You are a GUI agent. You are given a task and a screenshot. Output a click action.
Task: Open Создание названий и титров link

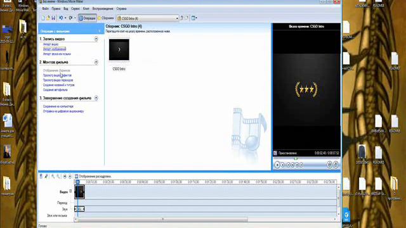click(59, 85)
